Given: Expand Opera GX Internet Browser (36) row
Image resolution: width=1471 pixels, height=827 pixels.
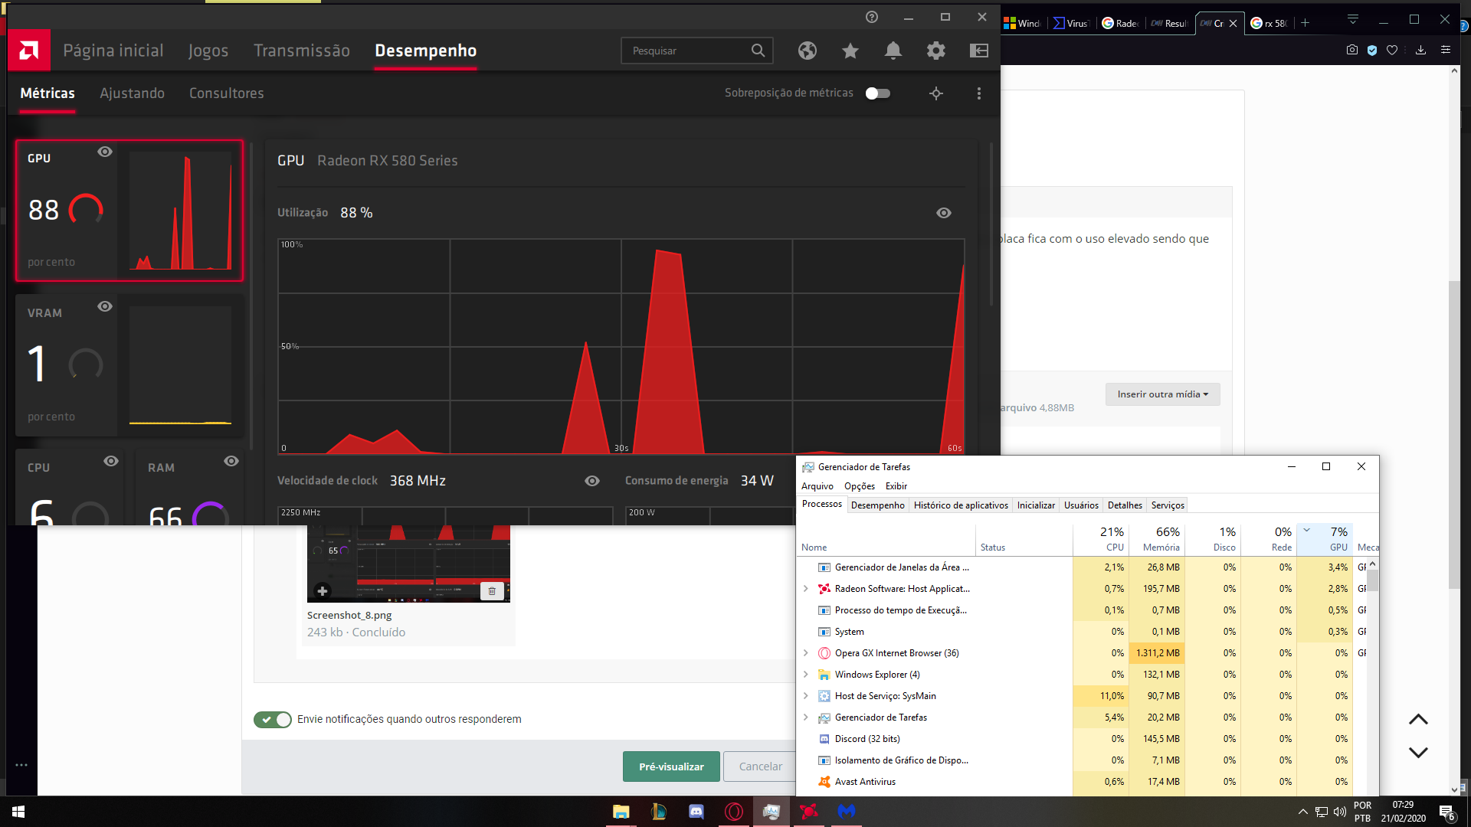Looking at the screenshot, I should click(x=805, y=653).
